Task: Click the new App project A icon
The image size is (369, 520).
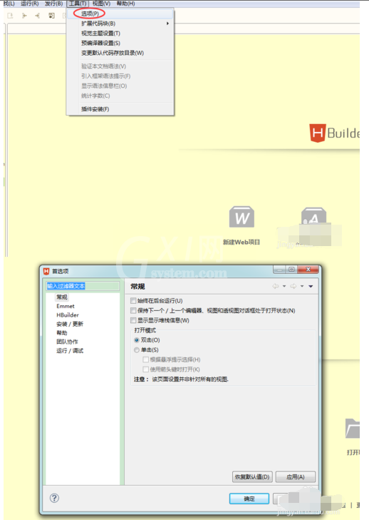Action: click(313, 218)
